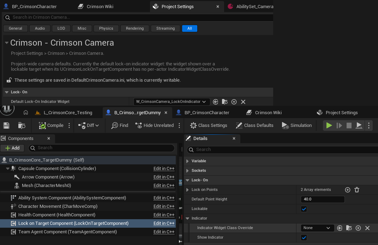Collapse Capsule Component tree node
The image size is (378, 245).
click(7, 169)
